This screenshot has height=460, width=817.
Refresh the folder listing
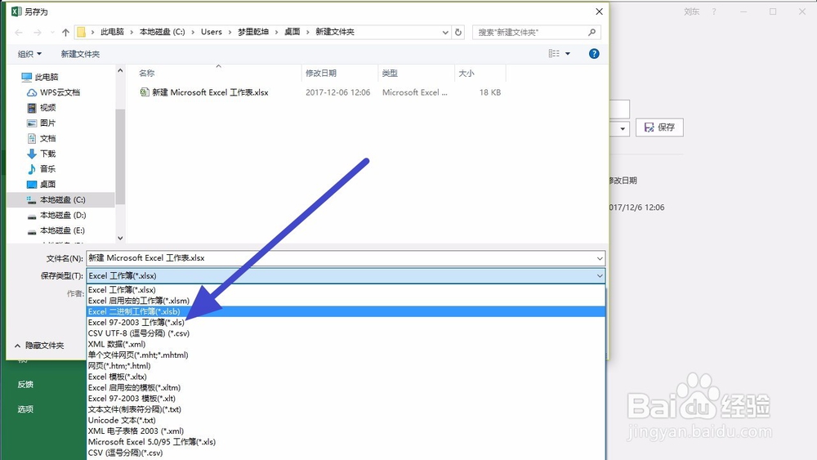(458, 33)
